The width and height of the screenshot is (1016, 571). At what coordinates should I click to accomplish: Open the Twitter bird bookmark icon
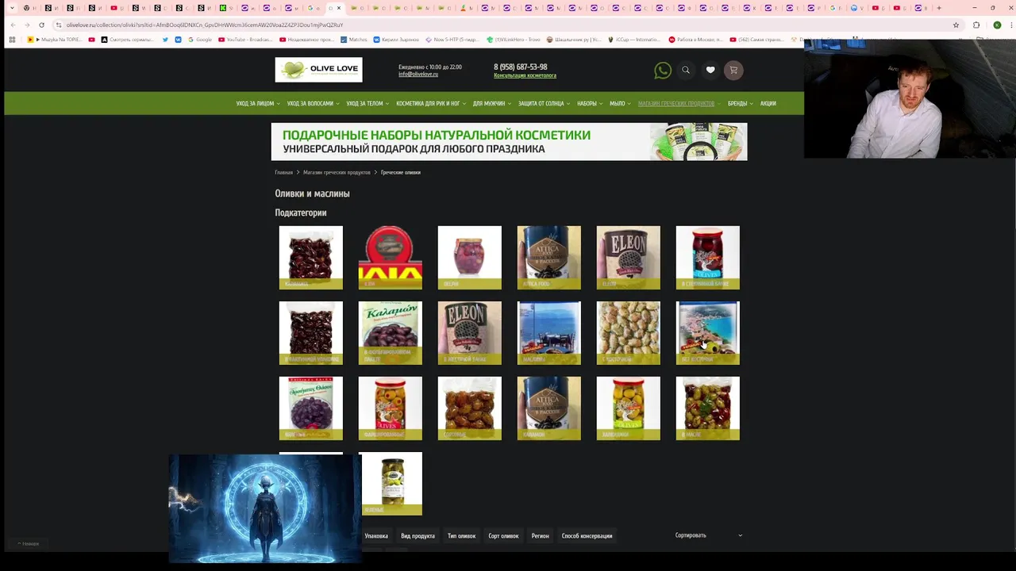[165, 39]
